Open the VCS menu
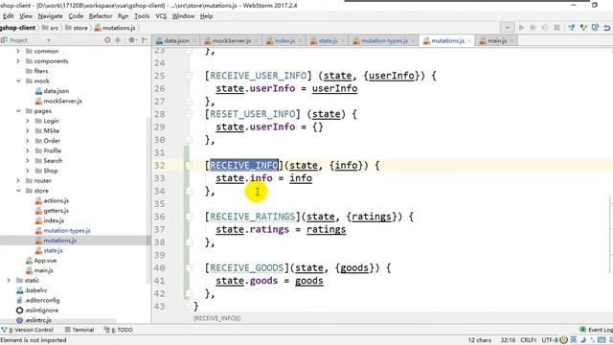The width and height of the screenshot is (613, 345). pos(161,16)
